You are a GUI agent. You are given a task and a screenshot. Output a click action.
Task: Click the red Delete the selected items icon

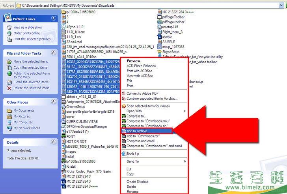pyautogui.click(x=9, y=88)
